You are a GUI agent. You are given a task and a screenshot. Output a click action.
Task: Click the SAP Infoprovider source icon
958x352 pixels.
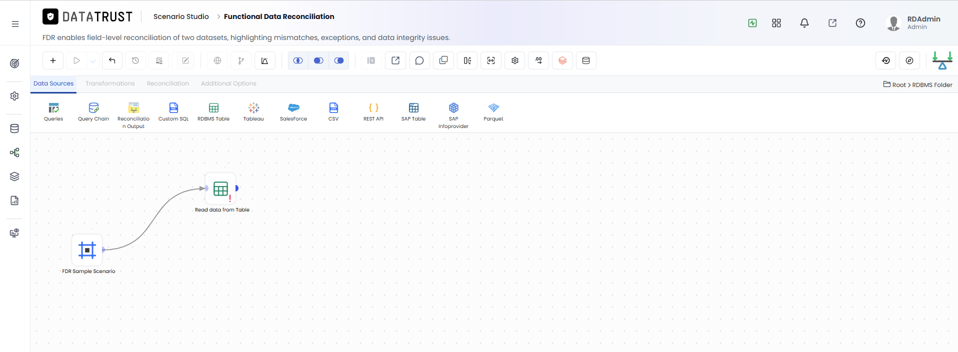(x=453, y=107)
